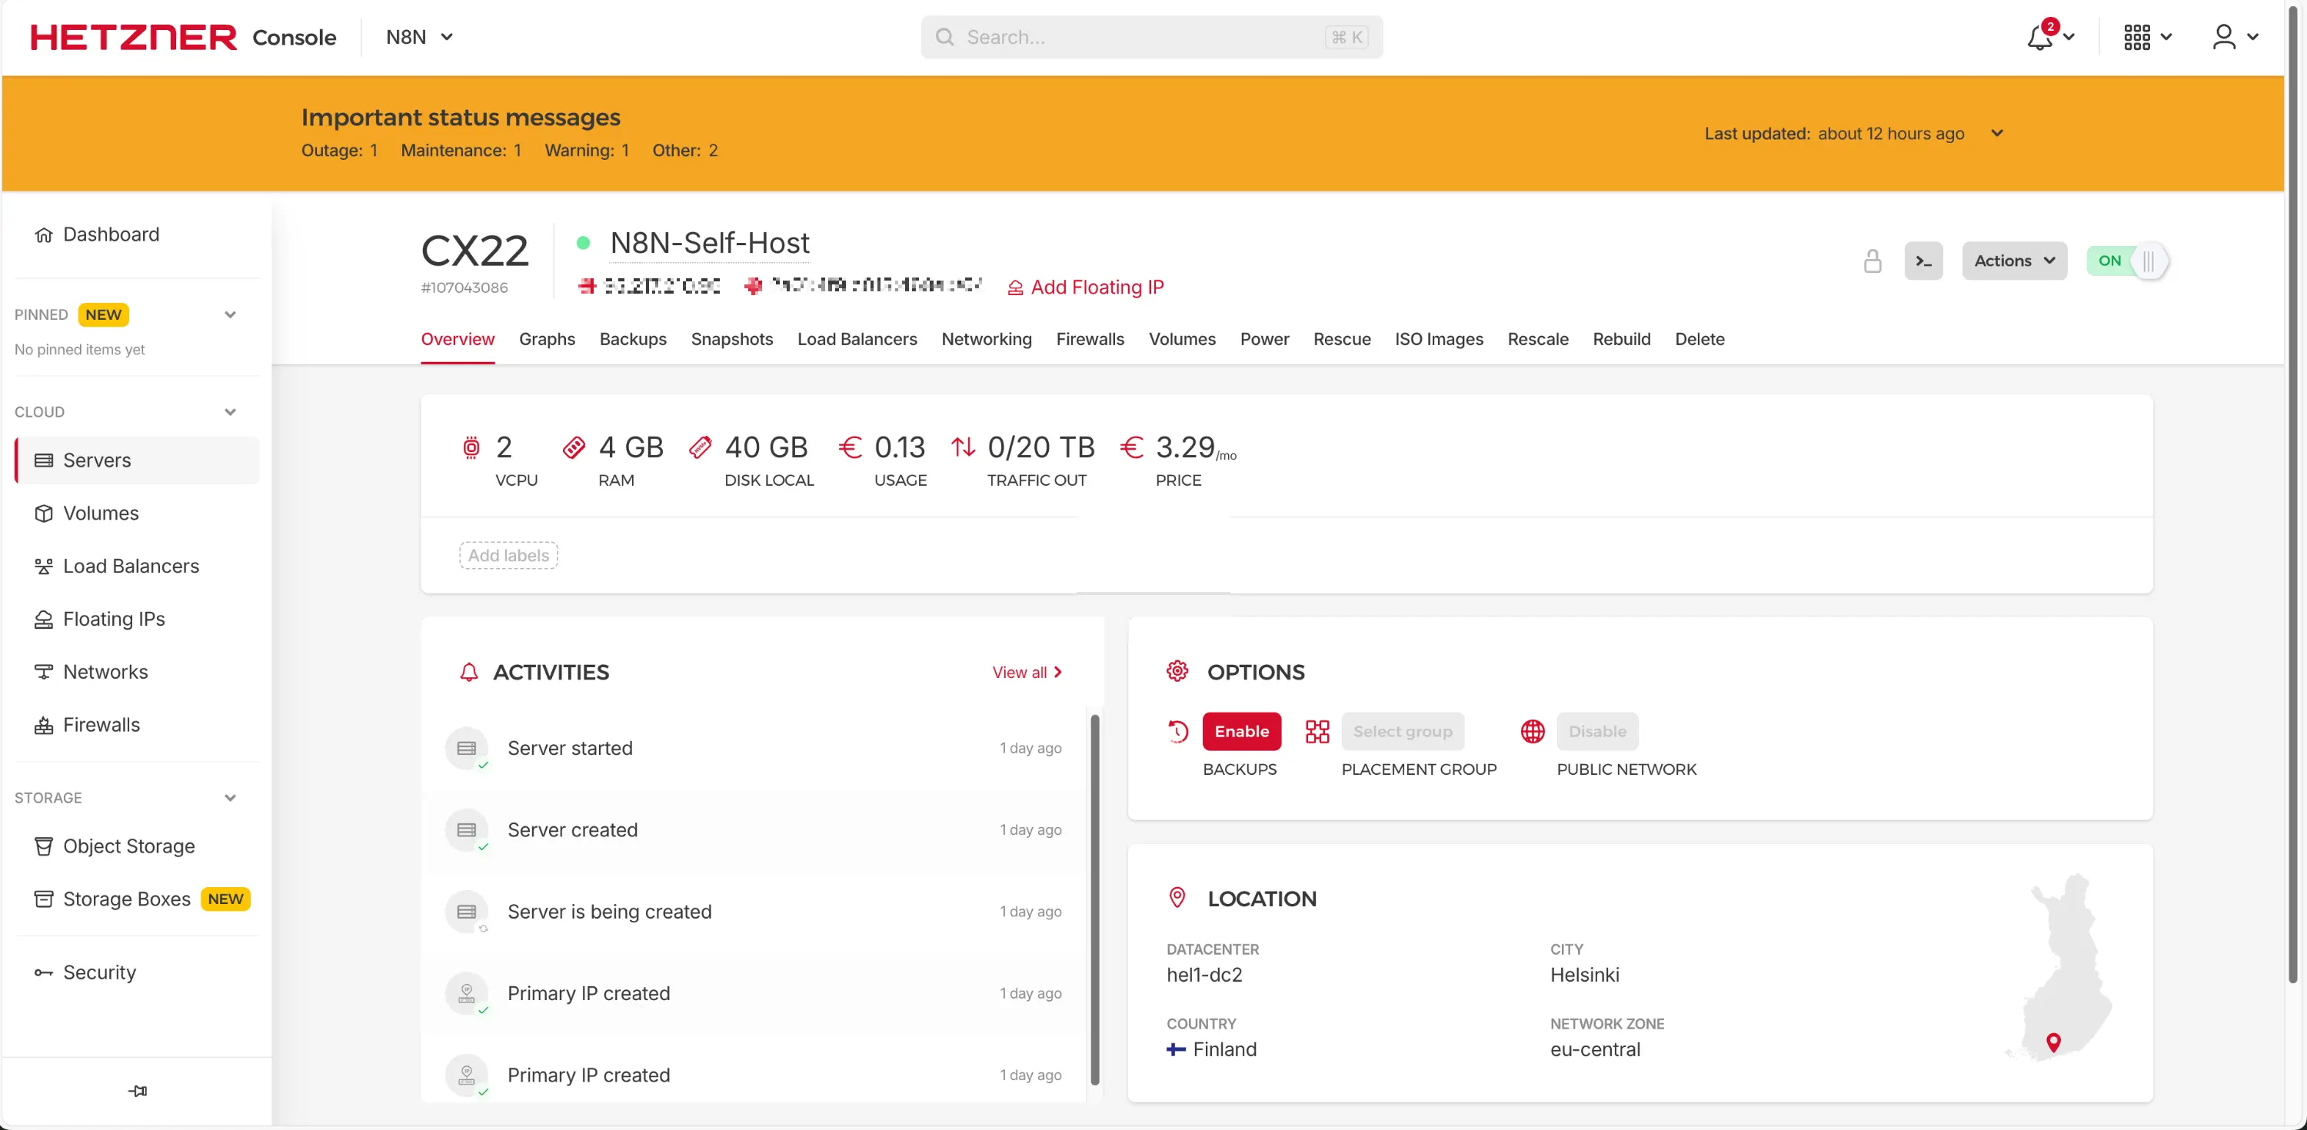Click the Hetzner logo

(134, 38)
